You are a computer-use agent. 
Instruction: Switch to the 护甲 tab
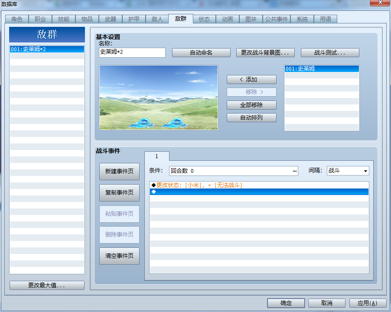click(134, 19)
